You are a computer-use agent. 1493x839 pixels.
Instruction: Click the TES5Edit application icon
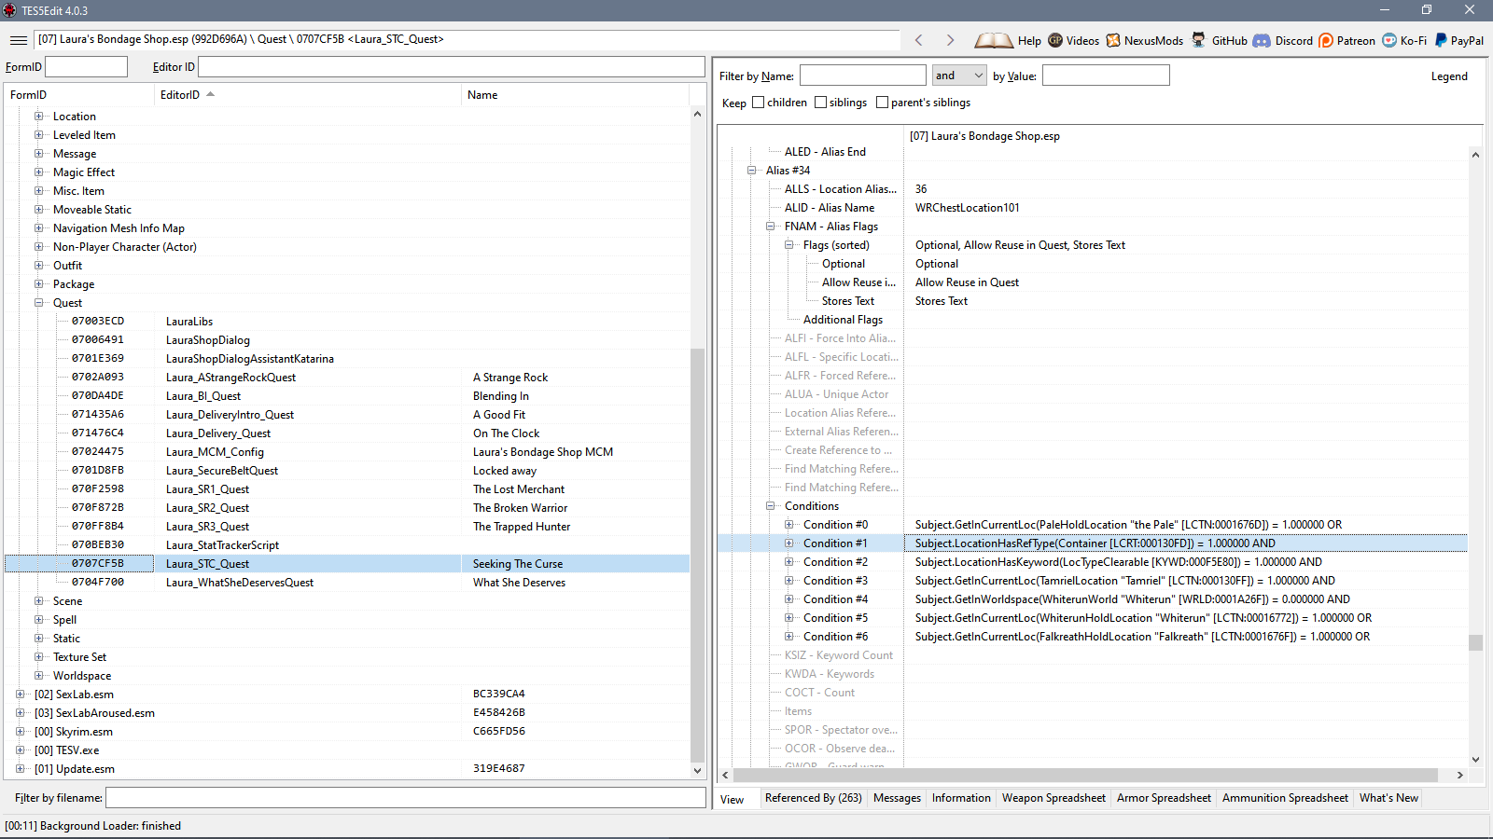[9, 10]
